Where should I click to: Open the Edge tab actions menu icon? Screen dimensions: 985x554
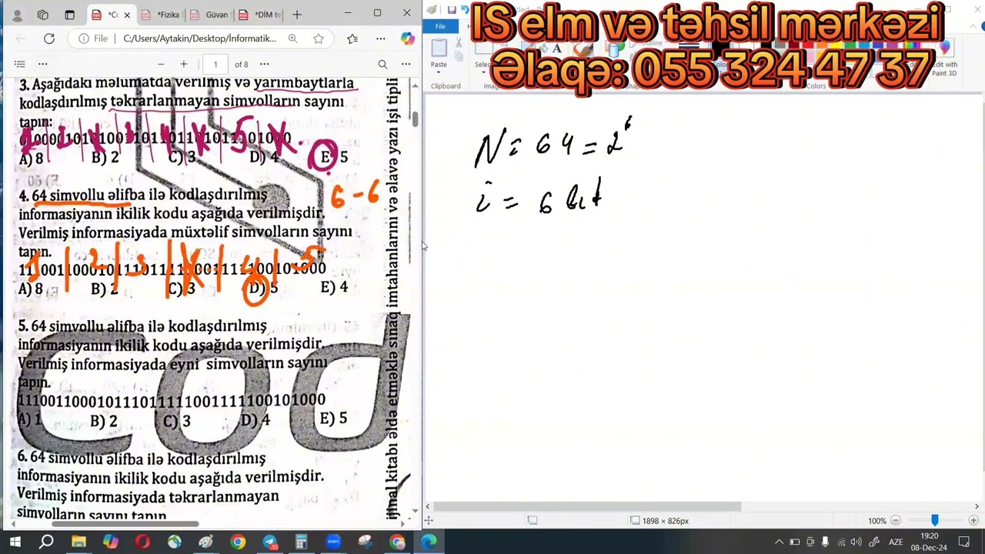point(69,15)
